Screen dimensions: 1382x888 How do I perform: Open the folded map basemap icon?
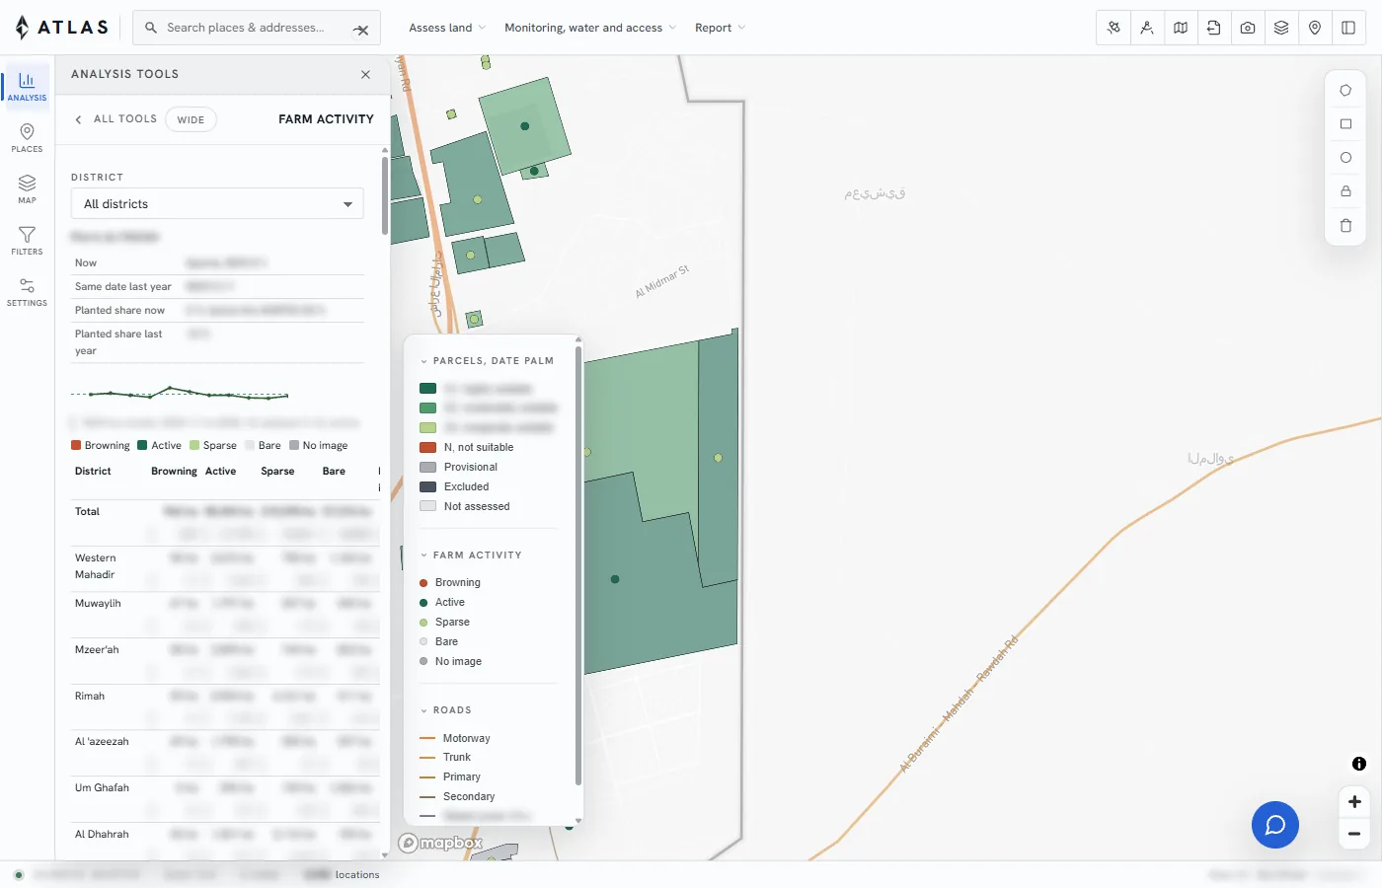1181,28
